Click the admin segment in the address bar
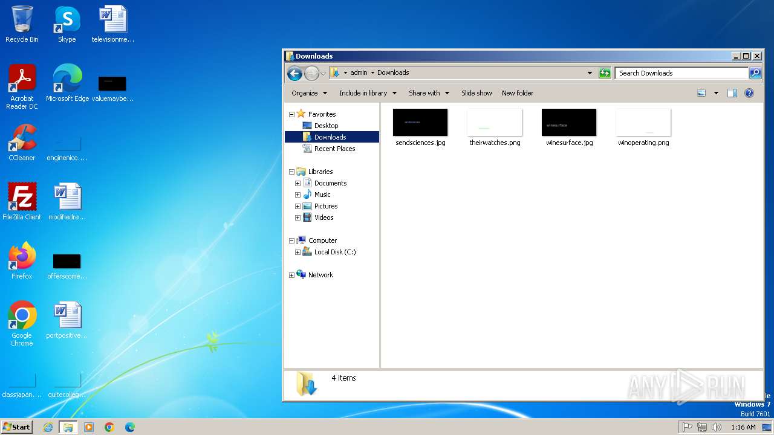Screen dimensions: 774x435 (359, 72)
